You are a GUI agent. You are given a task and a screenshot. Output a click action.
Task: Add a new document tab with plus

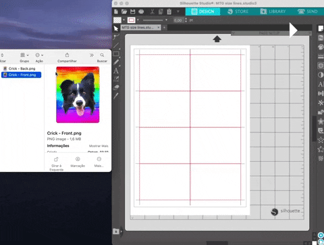[x=164, y=28]
